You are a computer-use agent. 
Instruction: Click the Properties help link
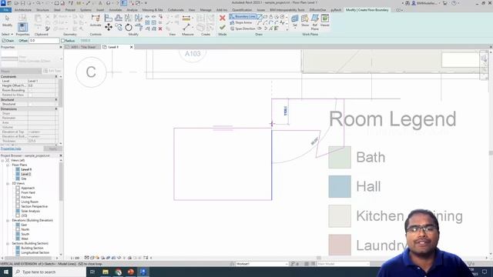[11, 149]
